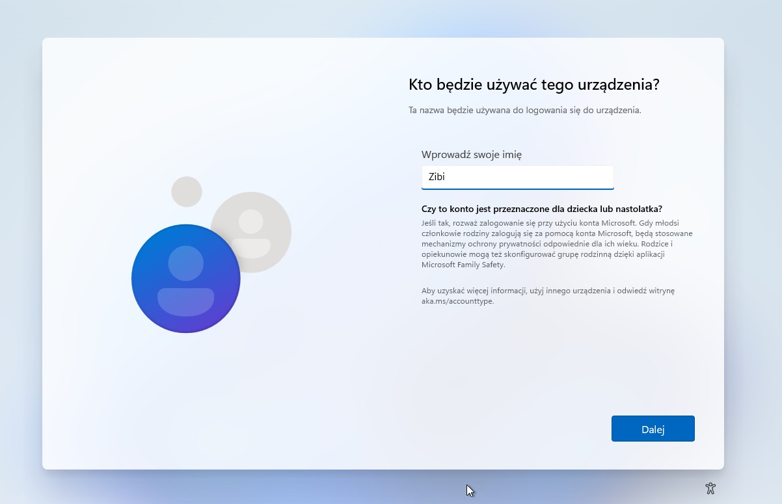The image size is (782, 504).
Task: Focus the name input field containing Zibi
Action: click(517, 177)
